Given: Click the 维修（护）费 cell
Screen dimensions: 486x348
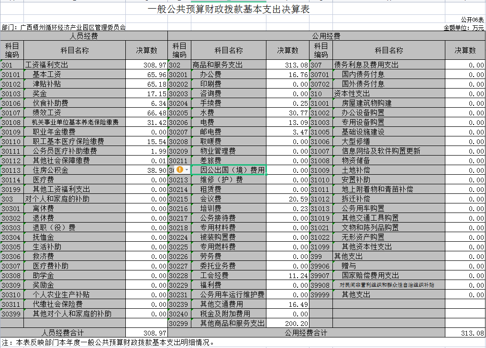Looking at the screenshot, I should (229, 180).
